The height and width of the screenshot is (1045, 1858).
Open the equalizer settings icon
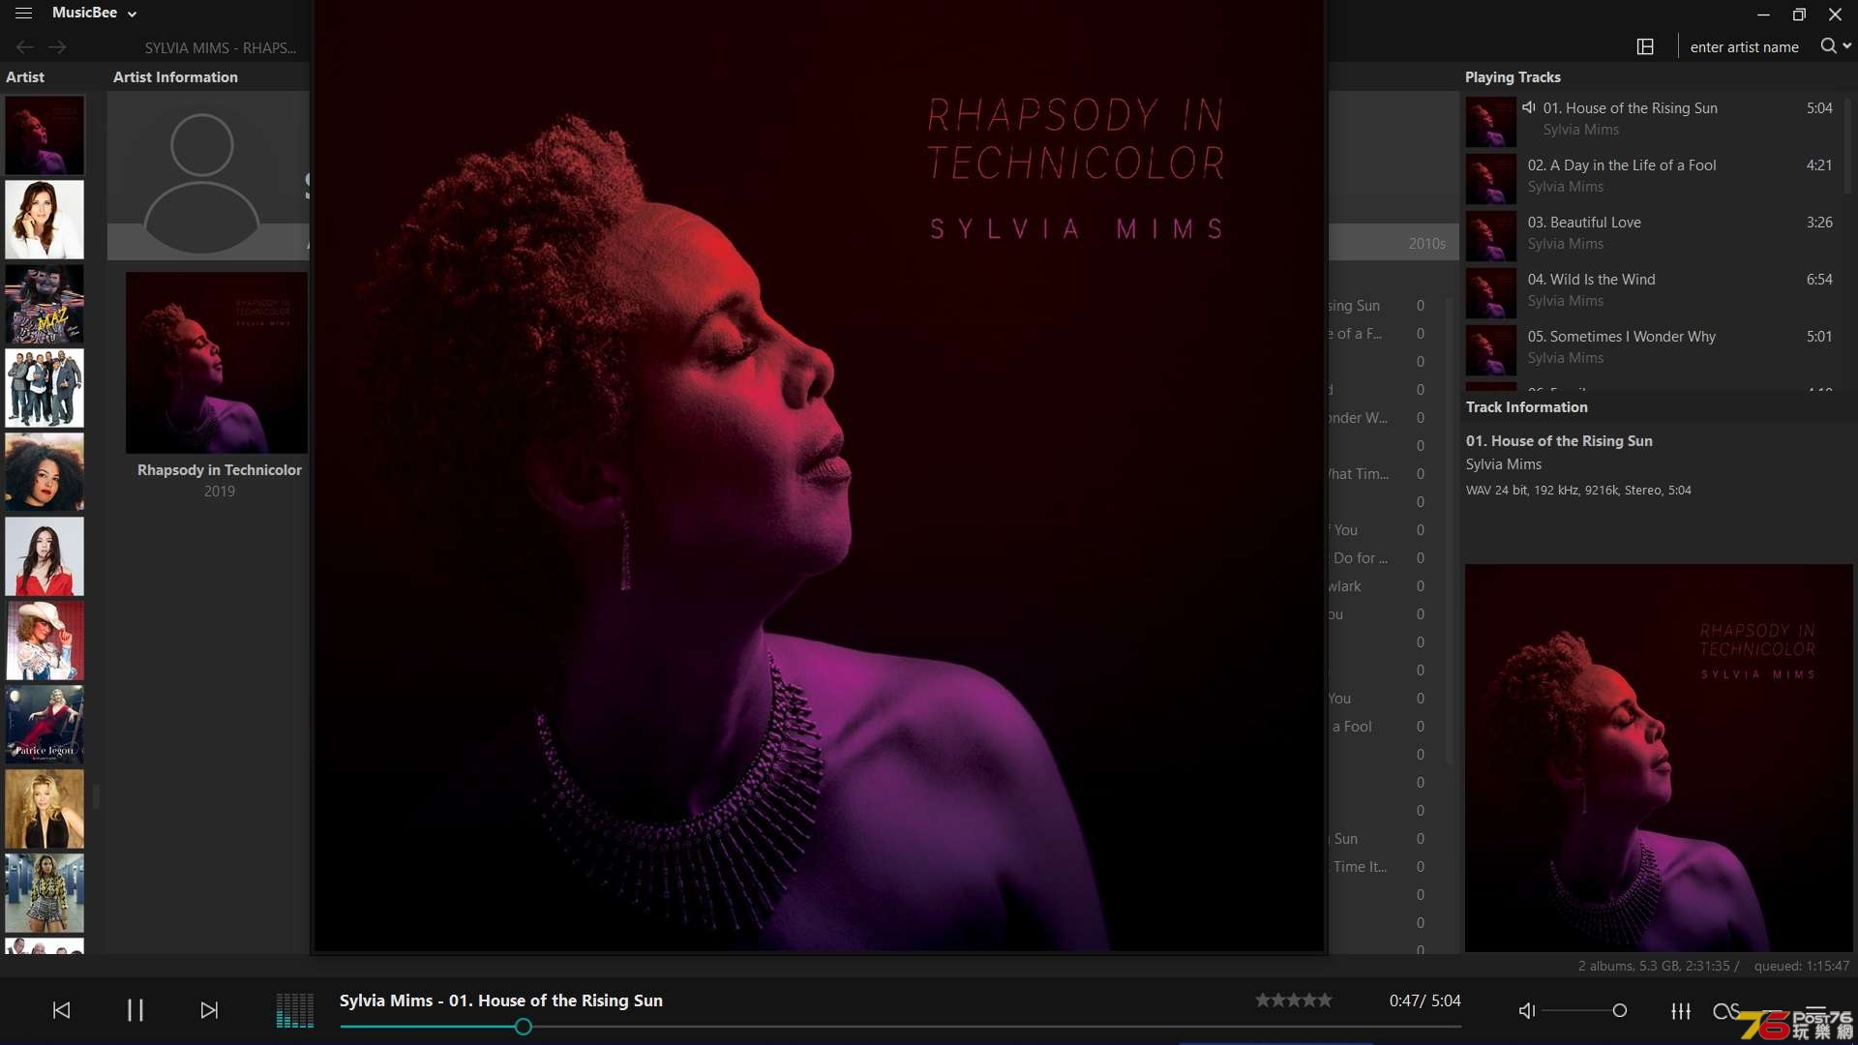(1681, 1010)
